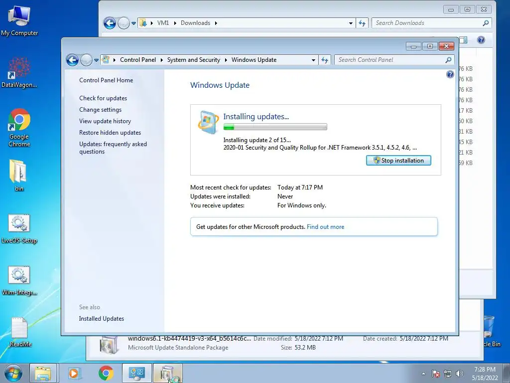Open Wim-Integr desktop icon
The height and width of the screenshot is (383, 510).
point(19,280)
